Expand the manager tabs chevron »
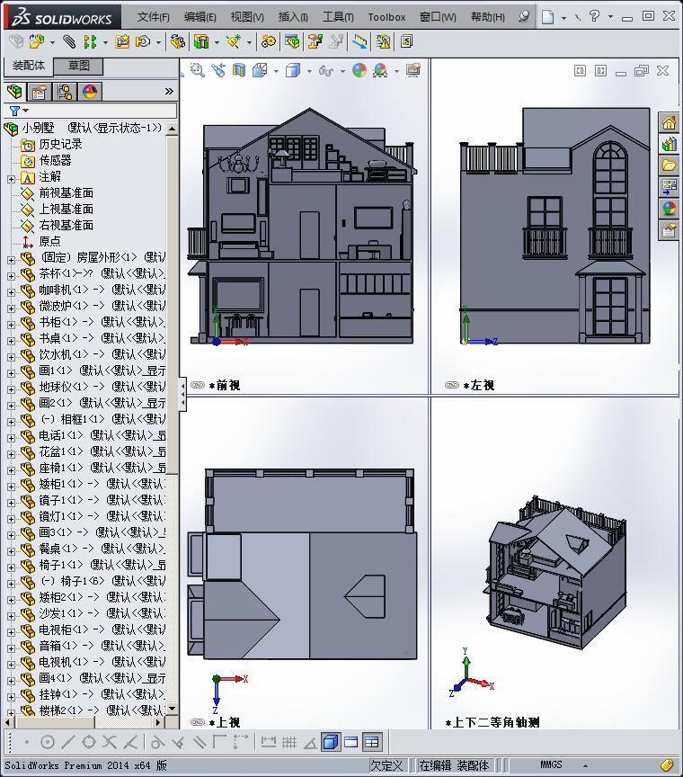This screenshot has height=777, width=683. pyautogui.click(x=169, y=92)
